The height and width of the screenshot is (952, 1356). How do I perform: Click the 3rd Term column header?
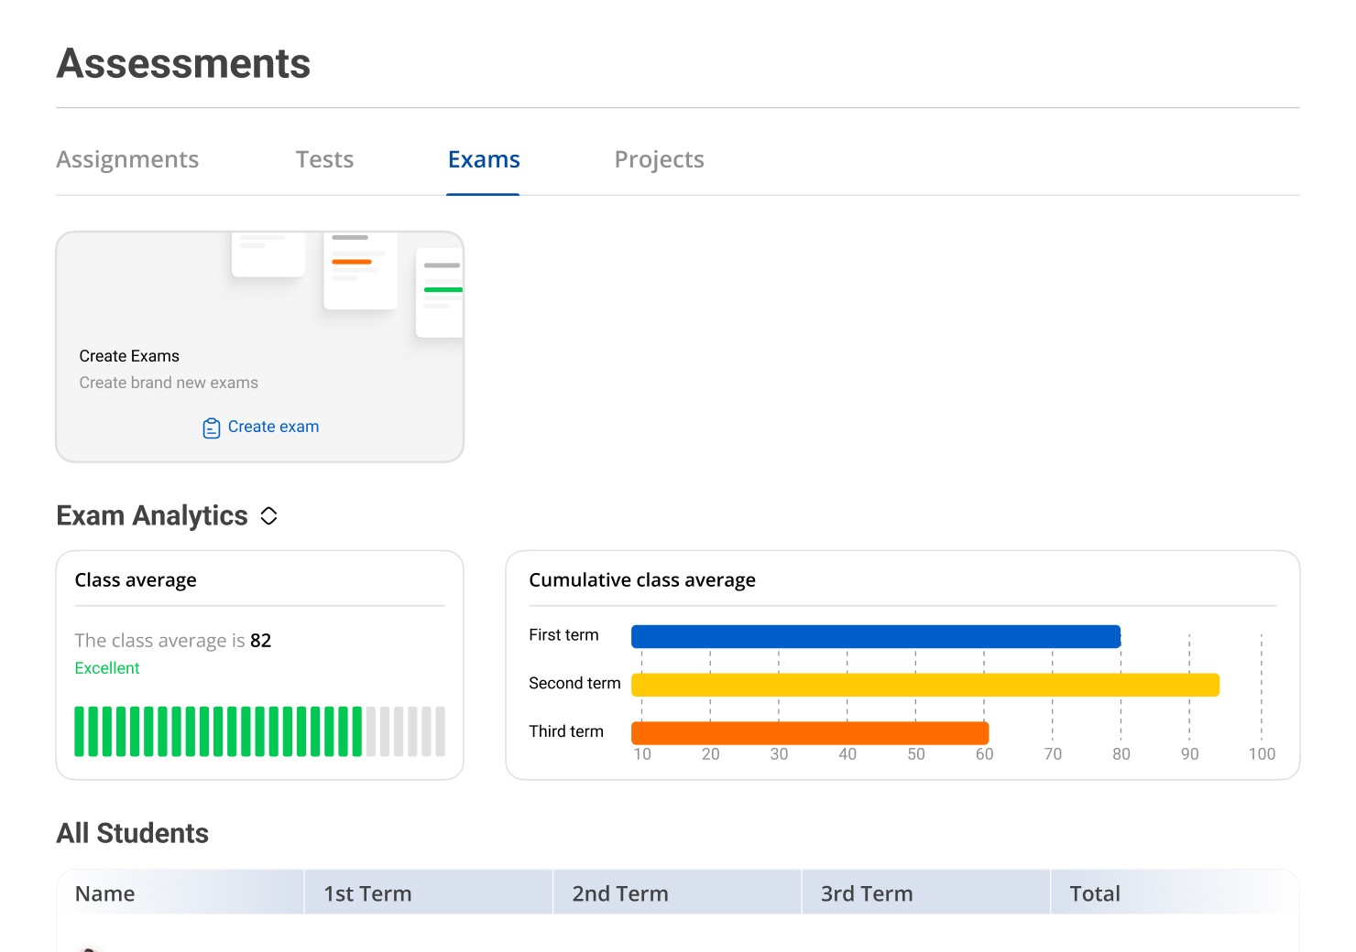pos(925,892)
